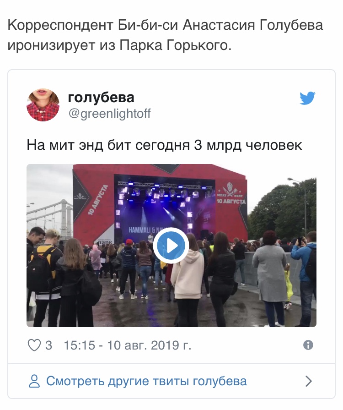
Task: Open the tweet timestamp 15:15 - 10 авг. 2019
Action: pos(128,345)
